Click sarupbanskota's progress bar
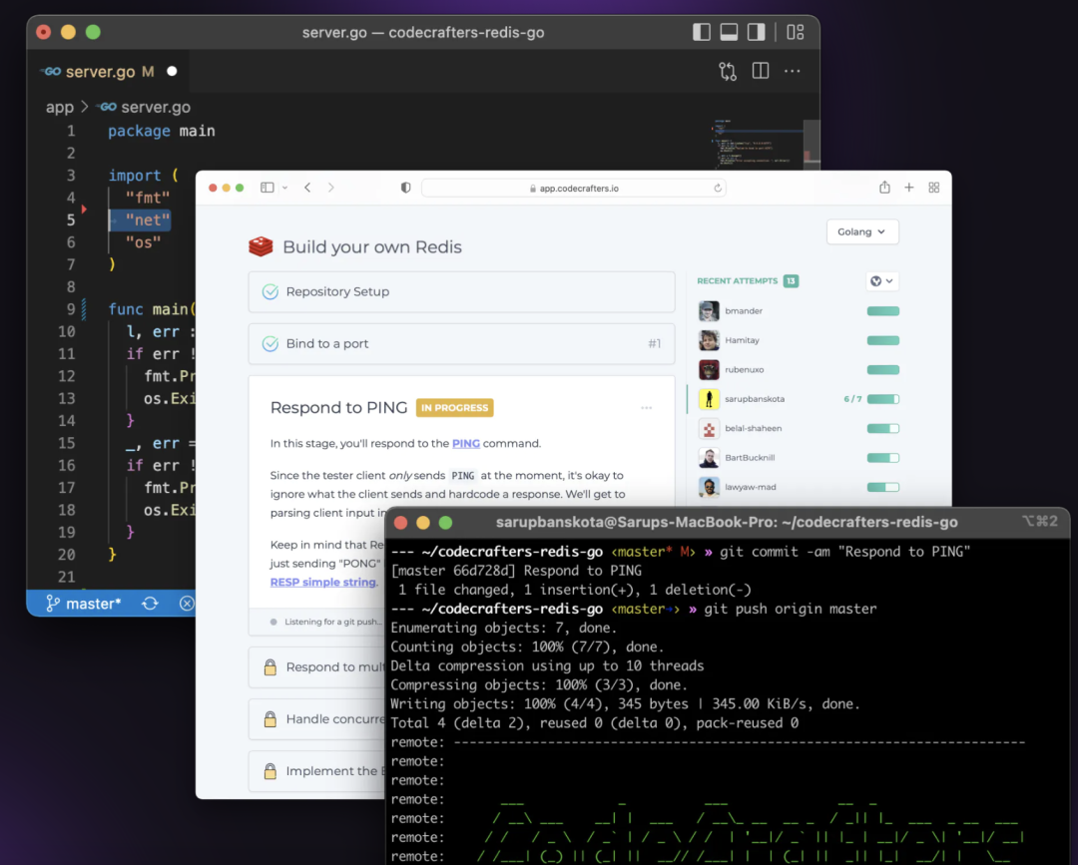 click(x=882, y=399)
